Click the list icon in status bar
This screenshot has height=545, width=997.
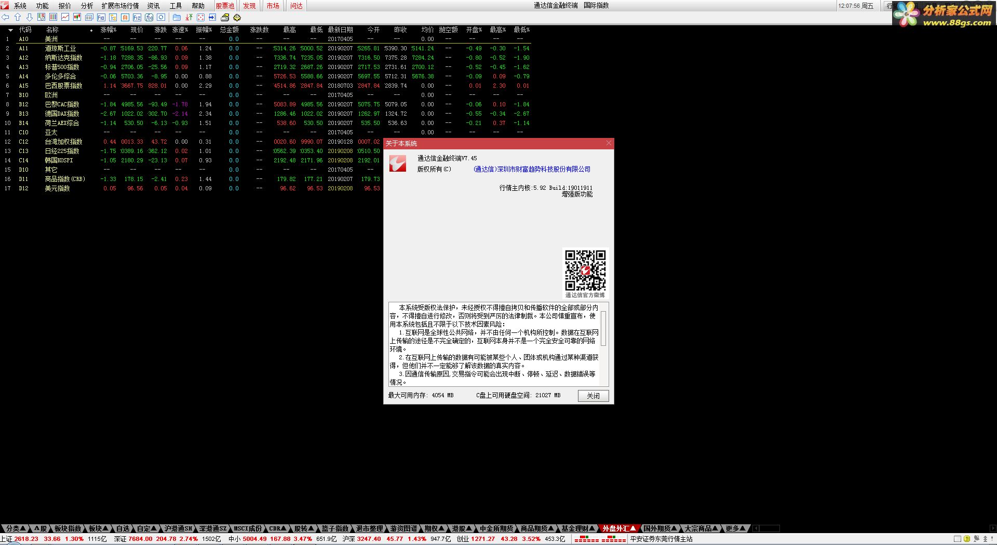click(958, 538)
